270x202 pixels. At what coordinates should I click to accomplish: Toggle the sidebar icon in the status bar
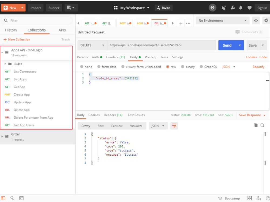tap(3, 198)
